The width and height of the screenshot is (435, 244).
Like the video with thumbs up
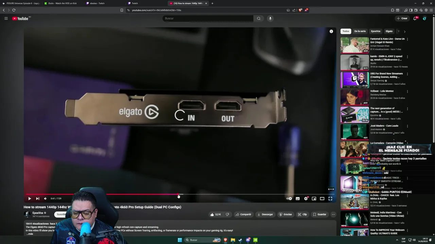[x=215, y=214]
